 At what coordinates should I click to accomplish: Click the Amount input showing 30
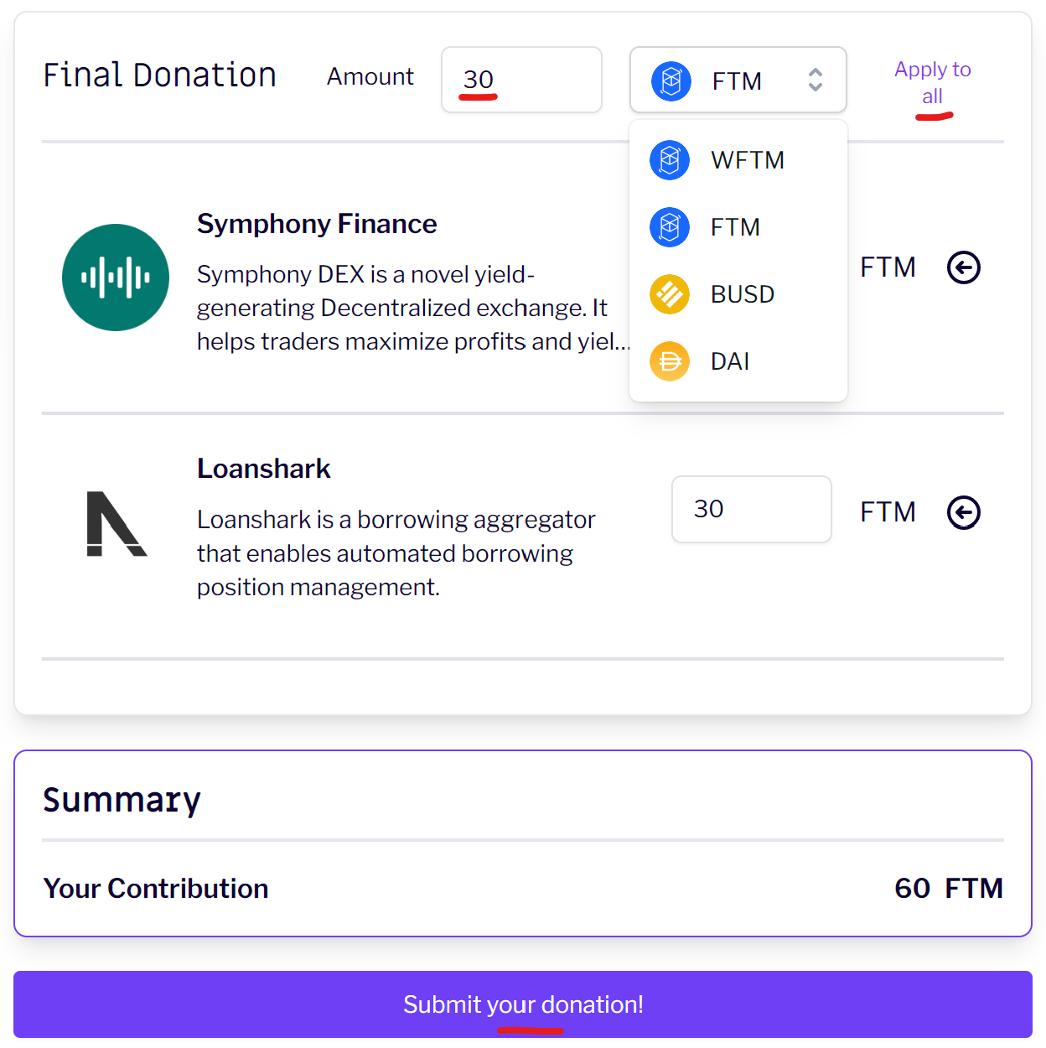tap(521, 80)
